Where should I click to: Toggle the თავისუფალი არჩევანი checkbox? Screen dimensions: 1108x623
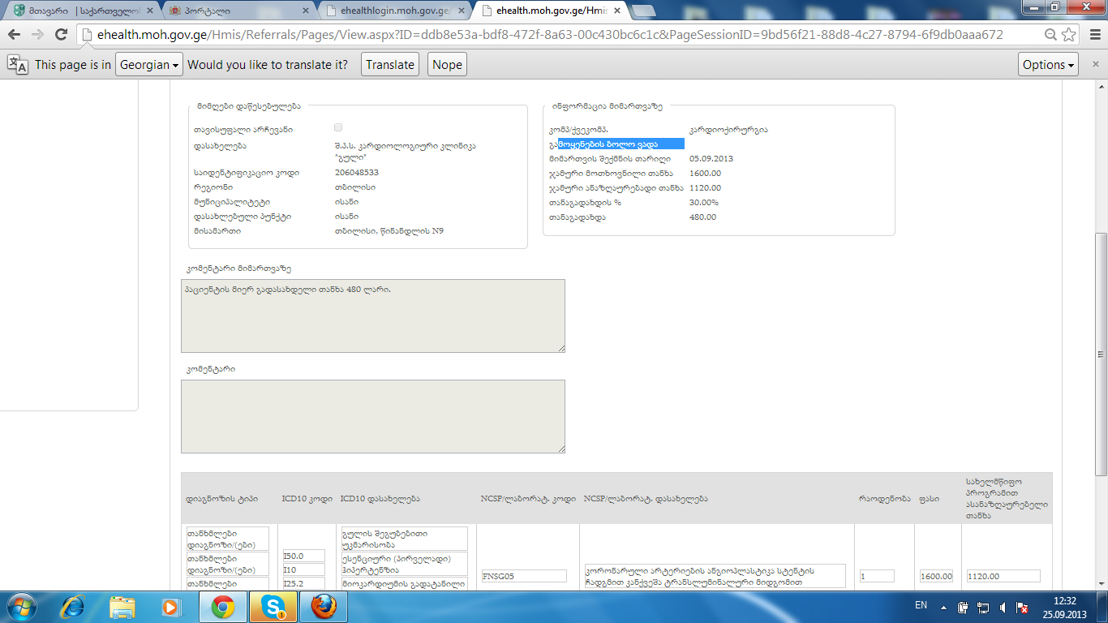[x=338, y=128]
